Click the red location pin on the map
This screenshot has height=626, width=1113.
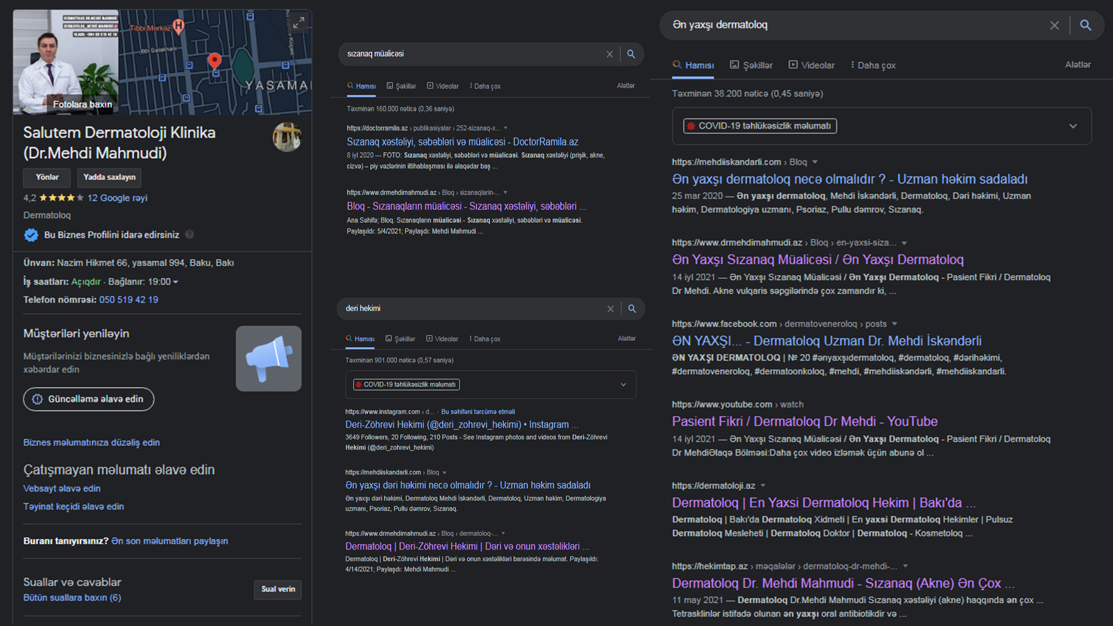[x=214, y=61]
